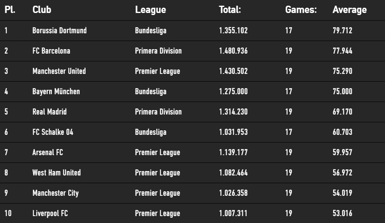Click the Club column header

(42, 10)
